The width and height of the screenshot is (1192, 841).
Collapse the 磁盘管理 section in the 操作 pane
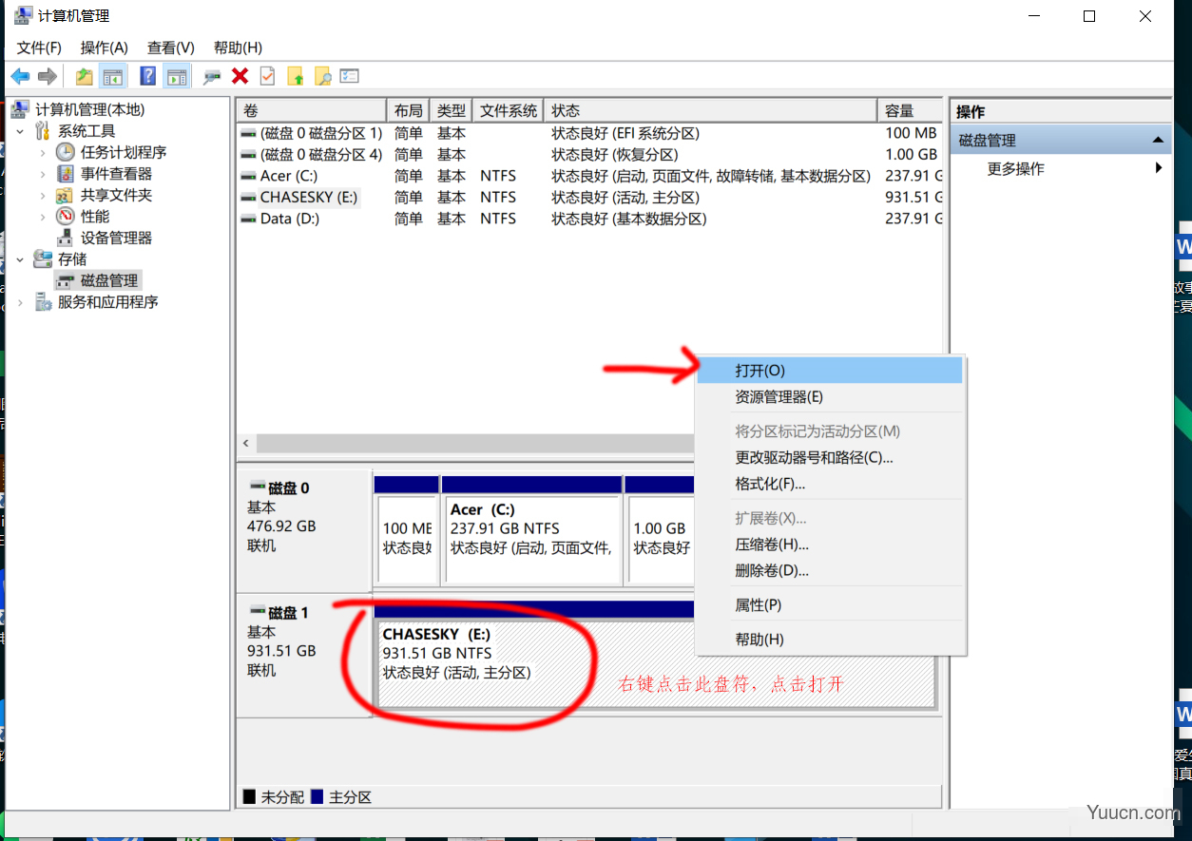pyautogui.click(x=1158, y=140)
